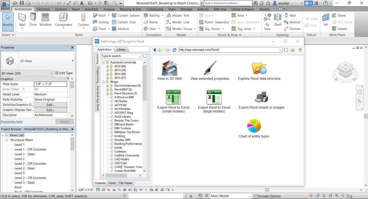Choose the Window tool icon

point(45,17)
